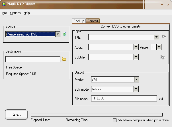Click 'Convert DVD to other formats' heading
This screenshot has width=172, height=127.
point(120,26)
